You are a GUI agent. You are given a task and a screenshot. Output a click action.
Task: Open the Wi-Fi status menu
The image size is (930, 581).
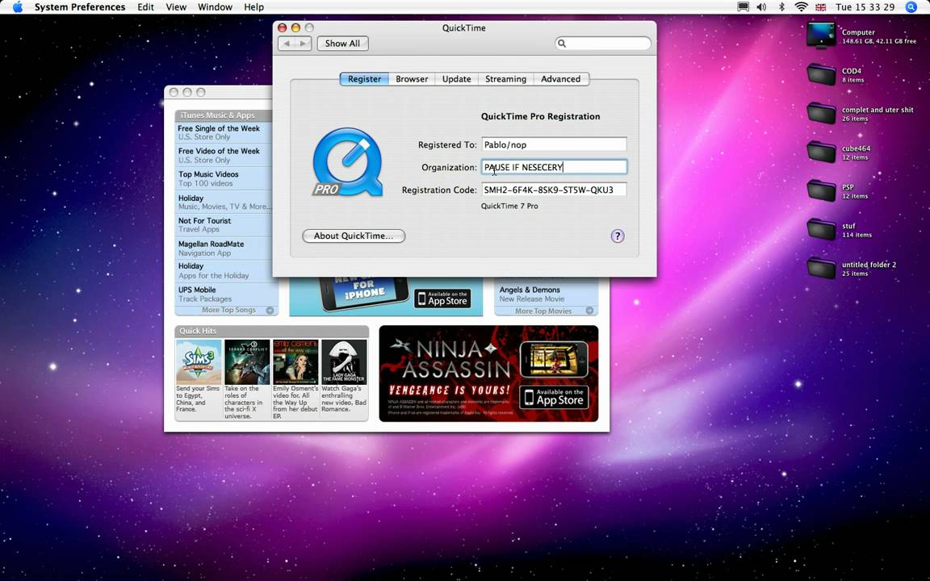802,7
